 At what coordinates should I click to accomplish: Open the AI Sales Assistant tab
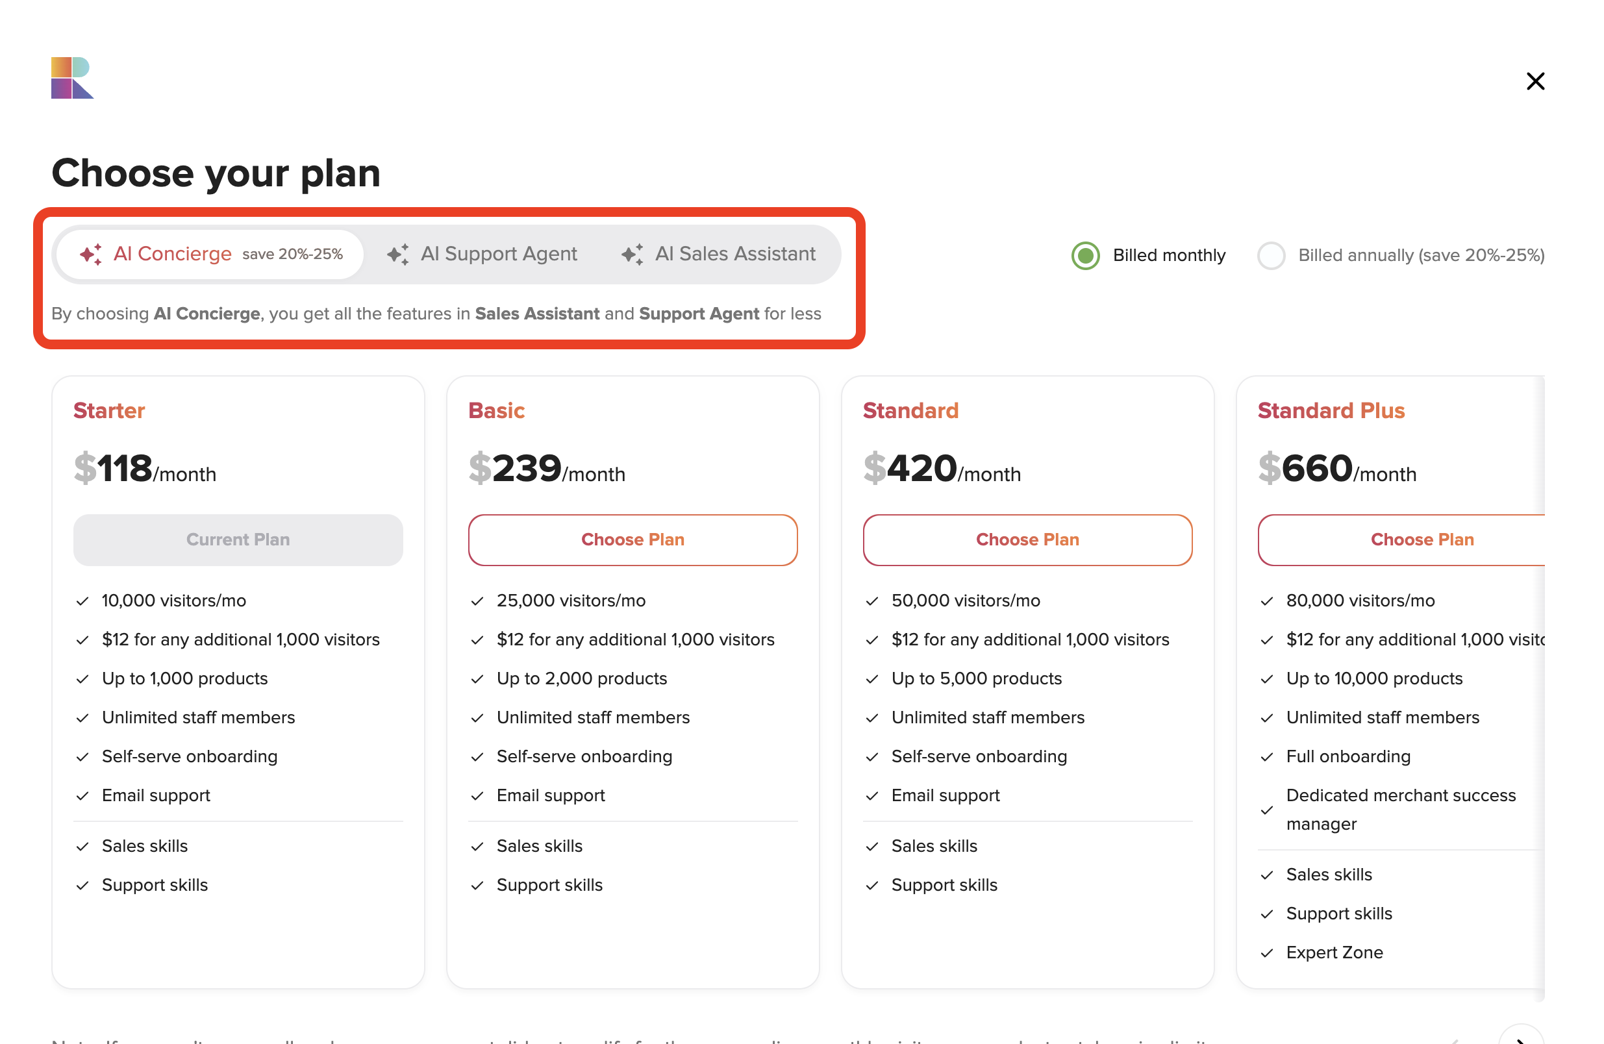[718, 254]
